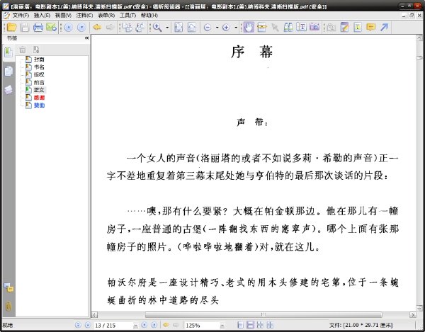Select the 正文 bookmark
425x332 pixels.
(x=39, y=90)
